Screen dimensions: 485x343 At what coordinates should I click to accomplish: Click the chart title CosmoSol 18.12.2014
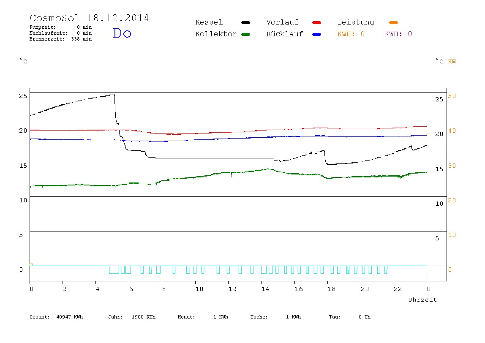pyautogui.click(x=89, y=18)
